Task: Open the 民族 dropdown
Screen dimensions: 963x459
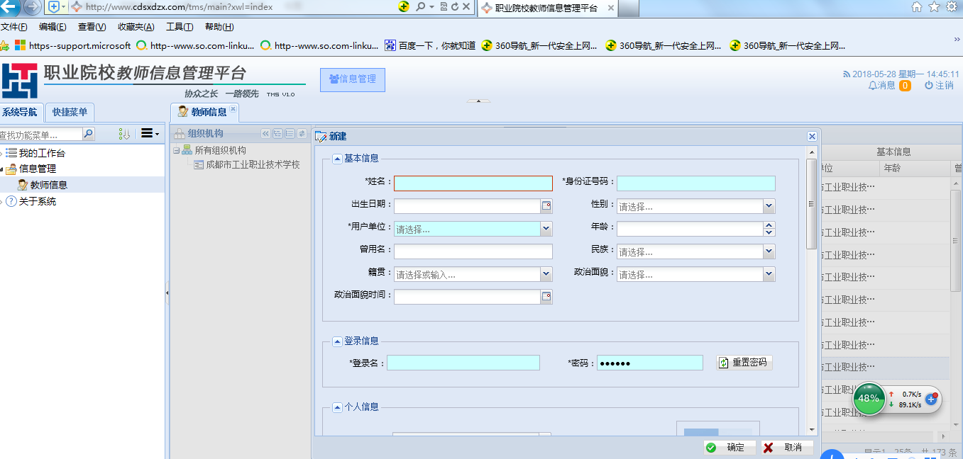Action: [x=769, y=251]
